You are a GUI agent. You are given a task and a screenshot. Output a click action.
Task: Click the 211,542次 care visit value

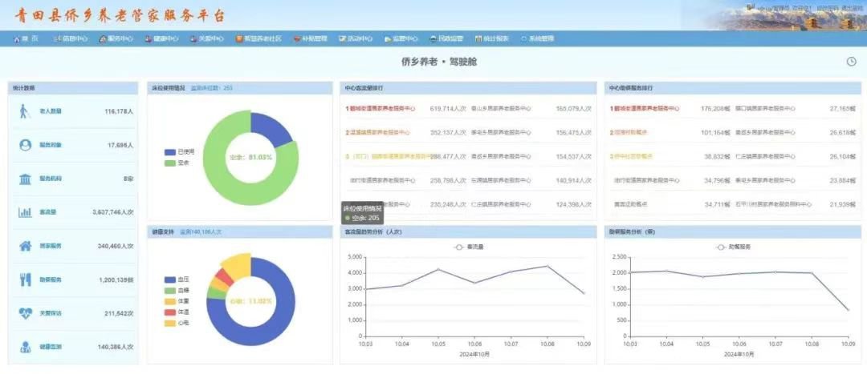click(x=118, y=313)
